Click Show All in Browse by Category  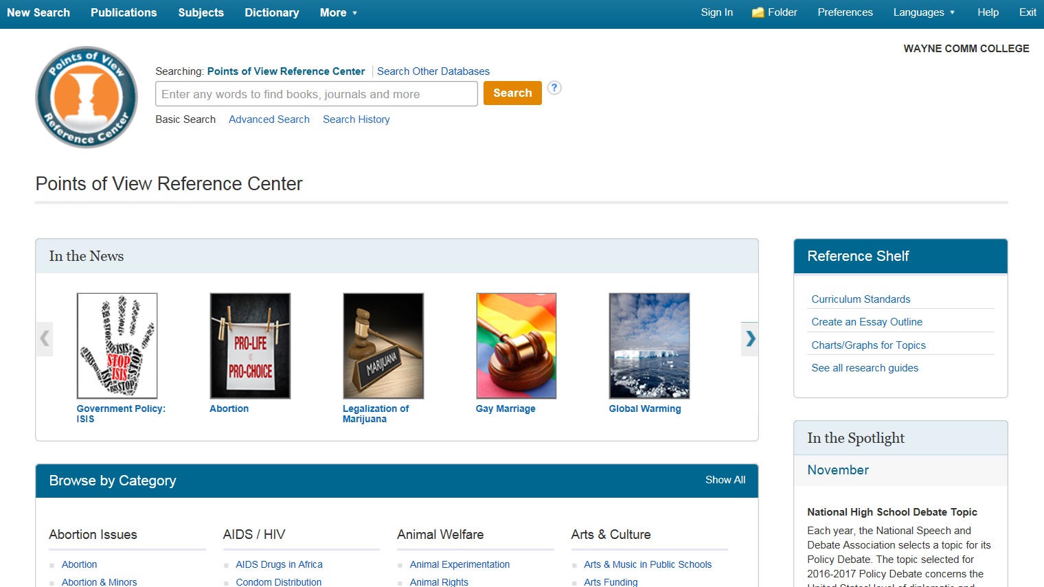pos(725,480)
